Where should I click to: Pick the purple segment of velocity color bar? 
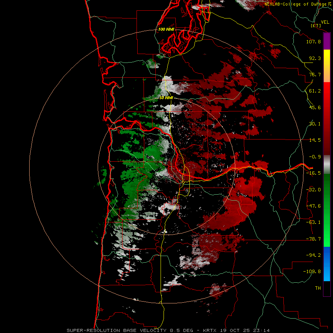point(327,41)
